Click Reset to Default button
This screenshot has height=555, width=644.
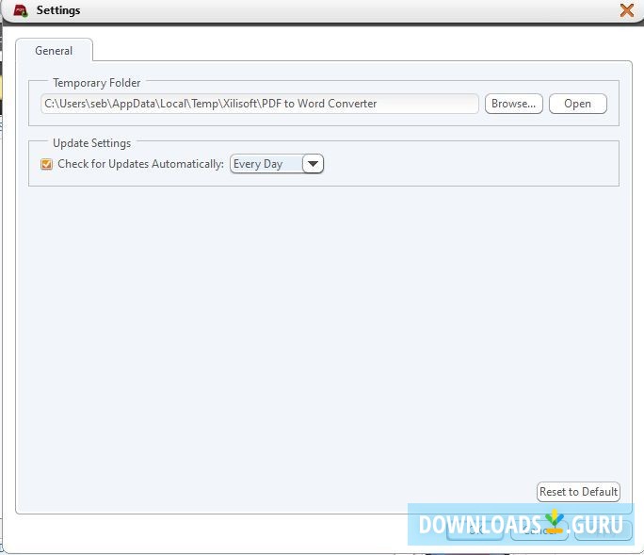click(578, 492)
